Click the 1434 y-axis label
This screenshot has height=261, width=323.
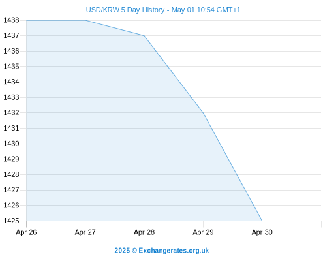[x=11, y=82]
